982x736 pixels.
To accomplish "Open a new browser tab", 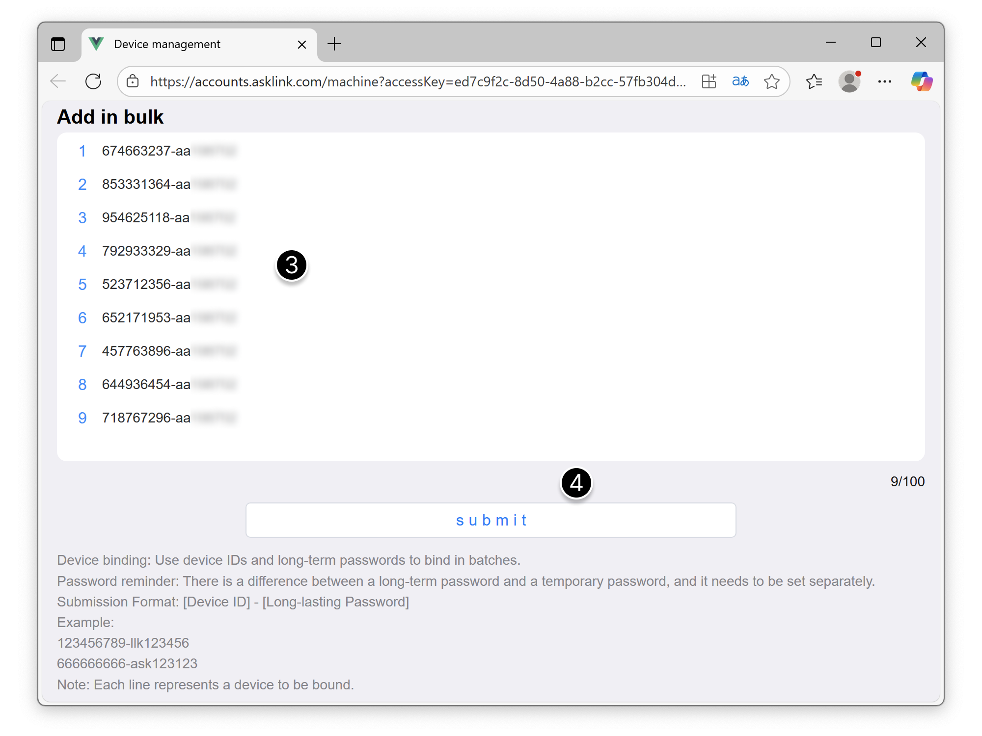I will click(x=334, y=44).
